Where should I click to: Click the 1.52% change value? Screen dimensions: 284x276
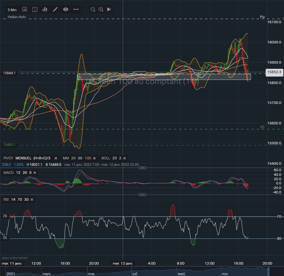coord(19,165)
